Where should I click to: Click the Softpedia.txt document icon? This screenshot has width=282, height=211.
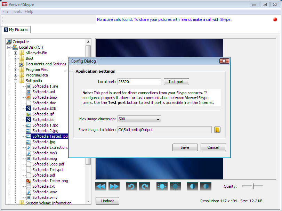coord(29,186)
